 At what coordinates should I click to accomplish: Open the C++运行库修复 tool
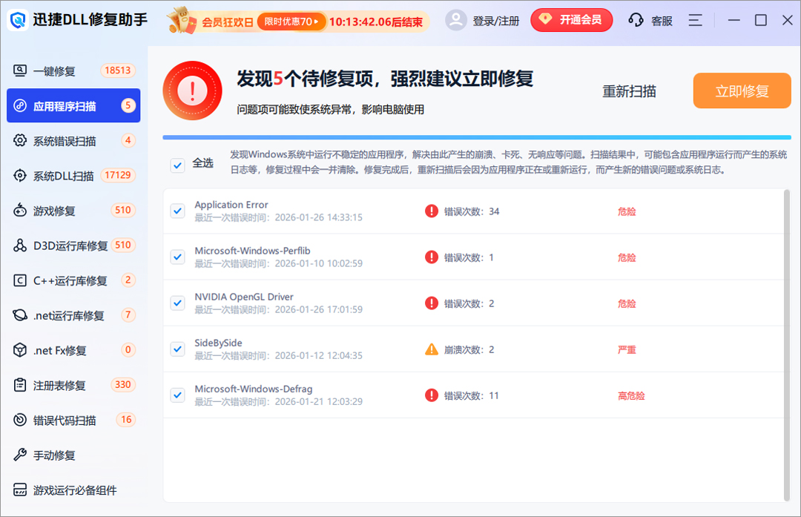pyautogui.click(x=68, y=280)
